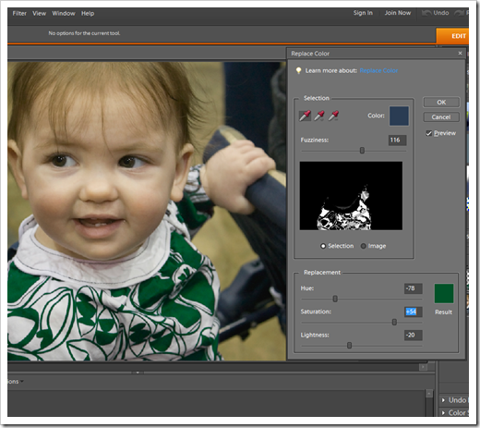Viewport: 480px width, 428px height.
Task: Click the Undo arrow icon
Action: point(426,13)
